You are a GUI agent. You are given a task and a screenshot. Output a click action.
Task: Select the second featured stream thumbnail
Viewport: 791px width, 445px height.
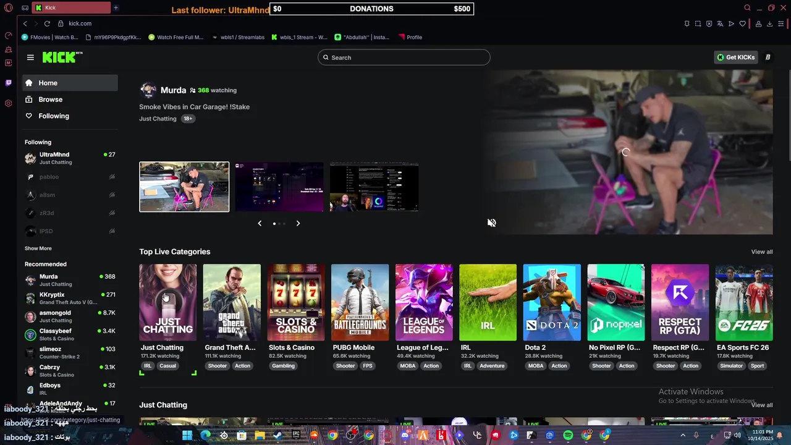[x=279, y=187]
